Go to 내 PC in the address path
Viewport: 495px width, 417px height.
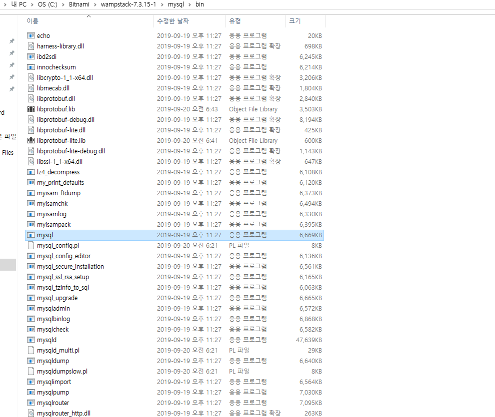18,4
